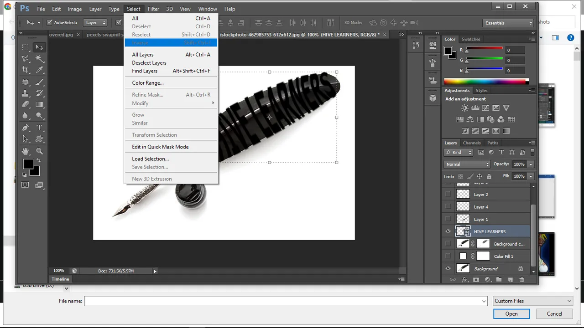This screenshot has height=328, width=584.
Task: Open File name history dropdown arrow
Action: (484, 301)
